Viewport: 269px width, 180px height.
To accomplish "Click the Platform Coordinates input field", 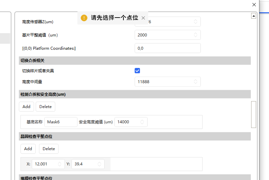I will coord(167,48).
